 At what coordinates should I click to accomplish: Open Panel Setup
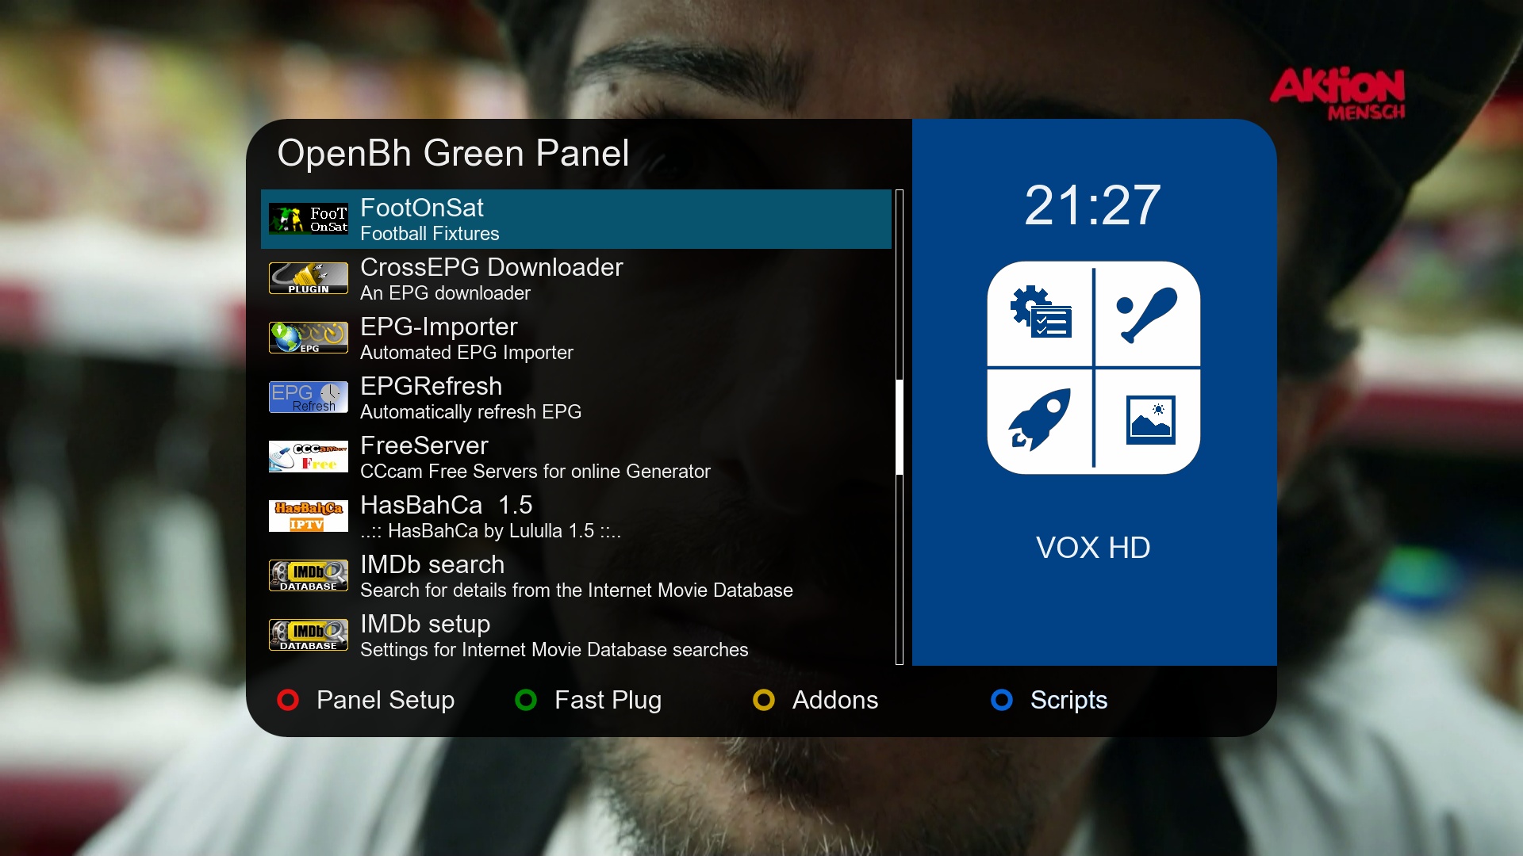point(386,701)
